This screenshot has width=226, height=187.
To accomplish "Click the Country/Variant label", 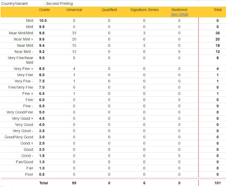I will (x=14, y=4).
